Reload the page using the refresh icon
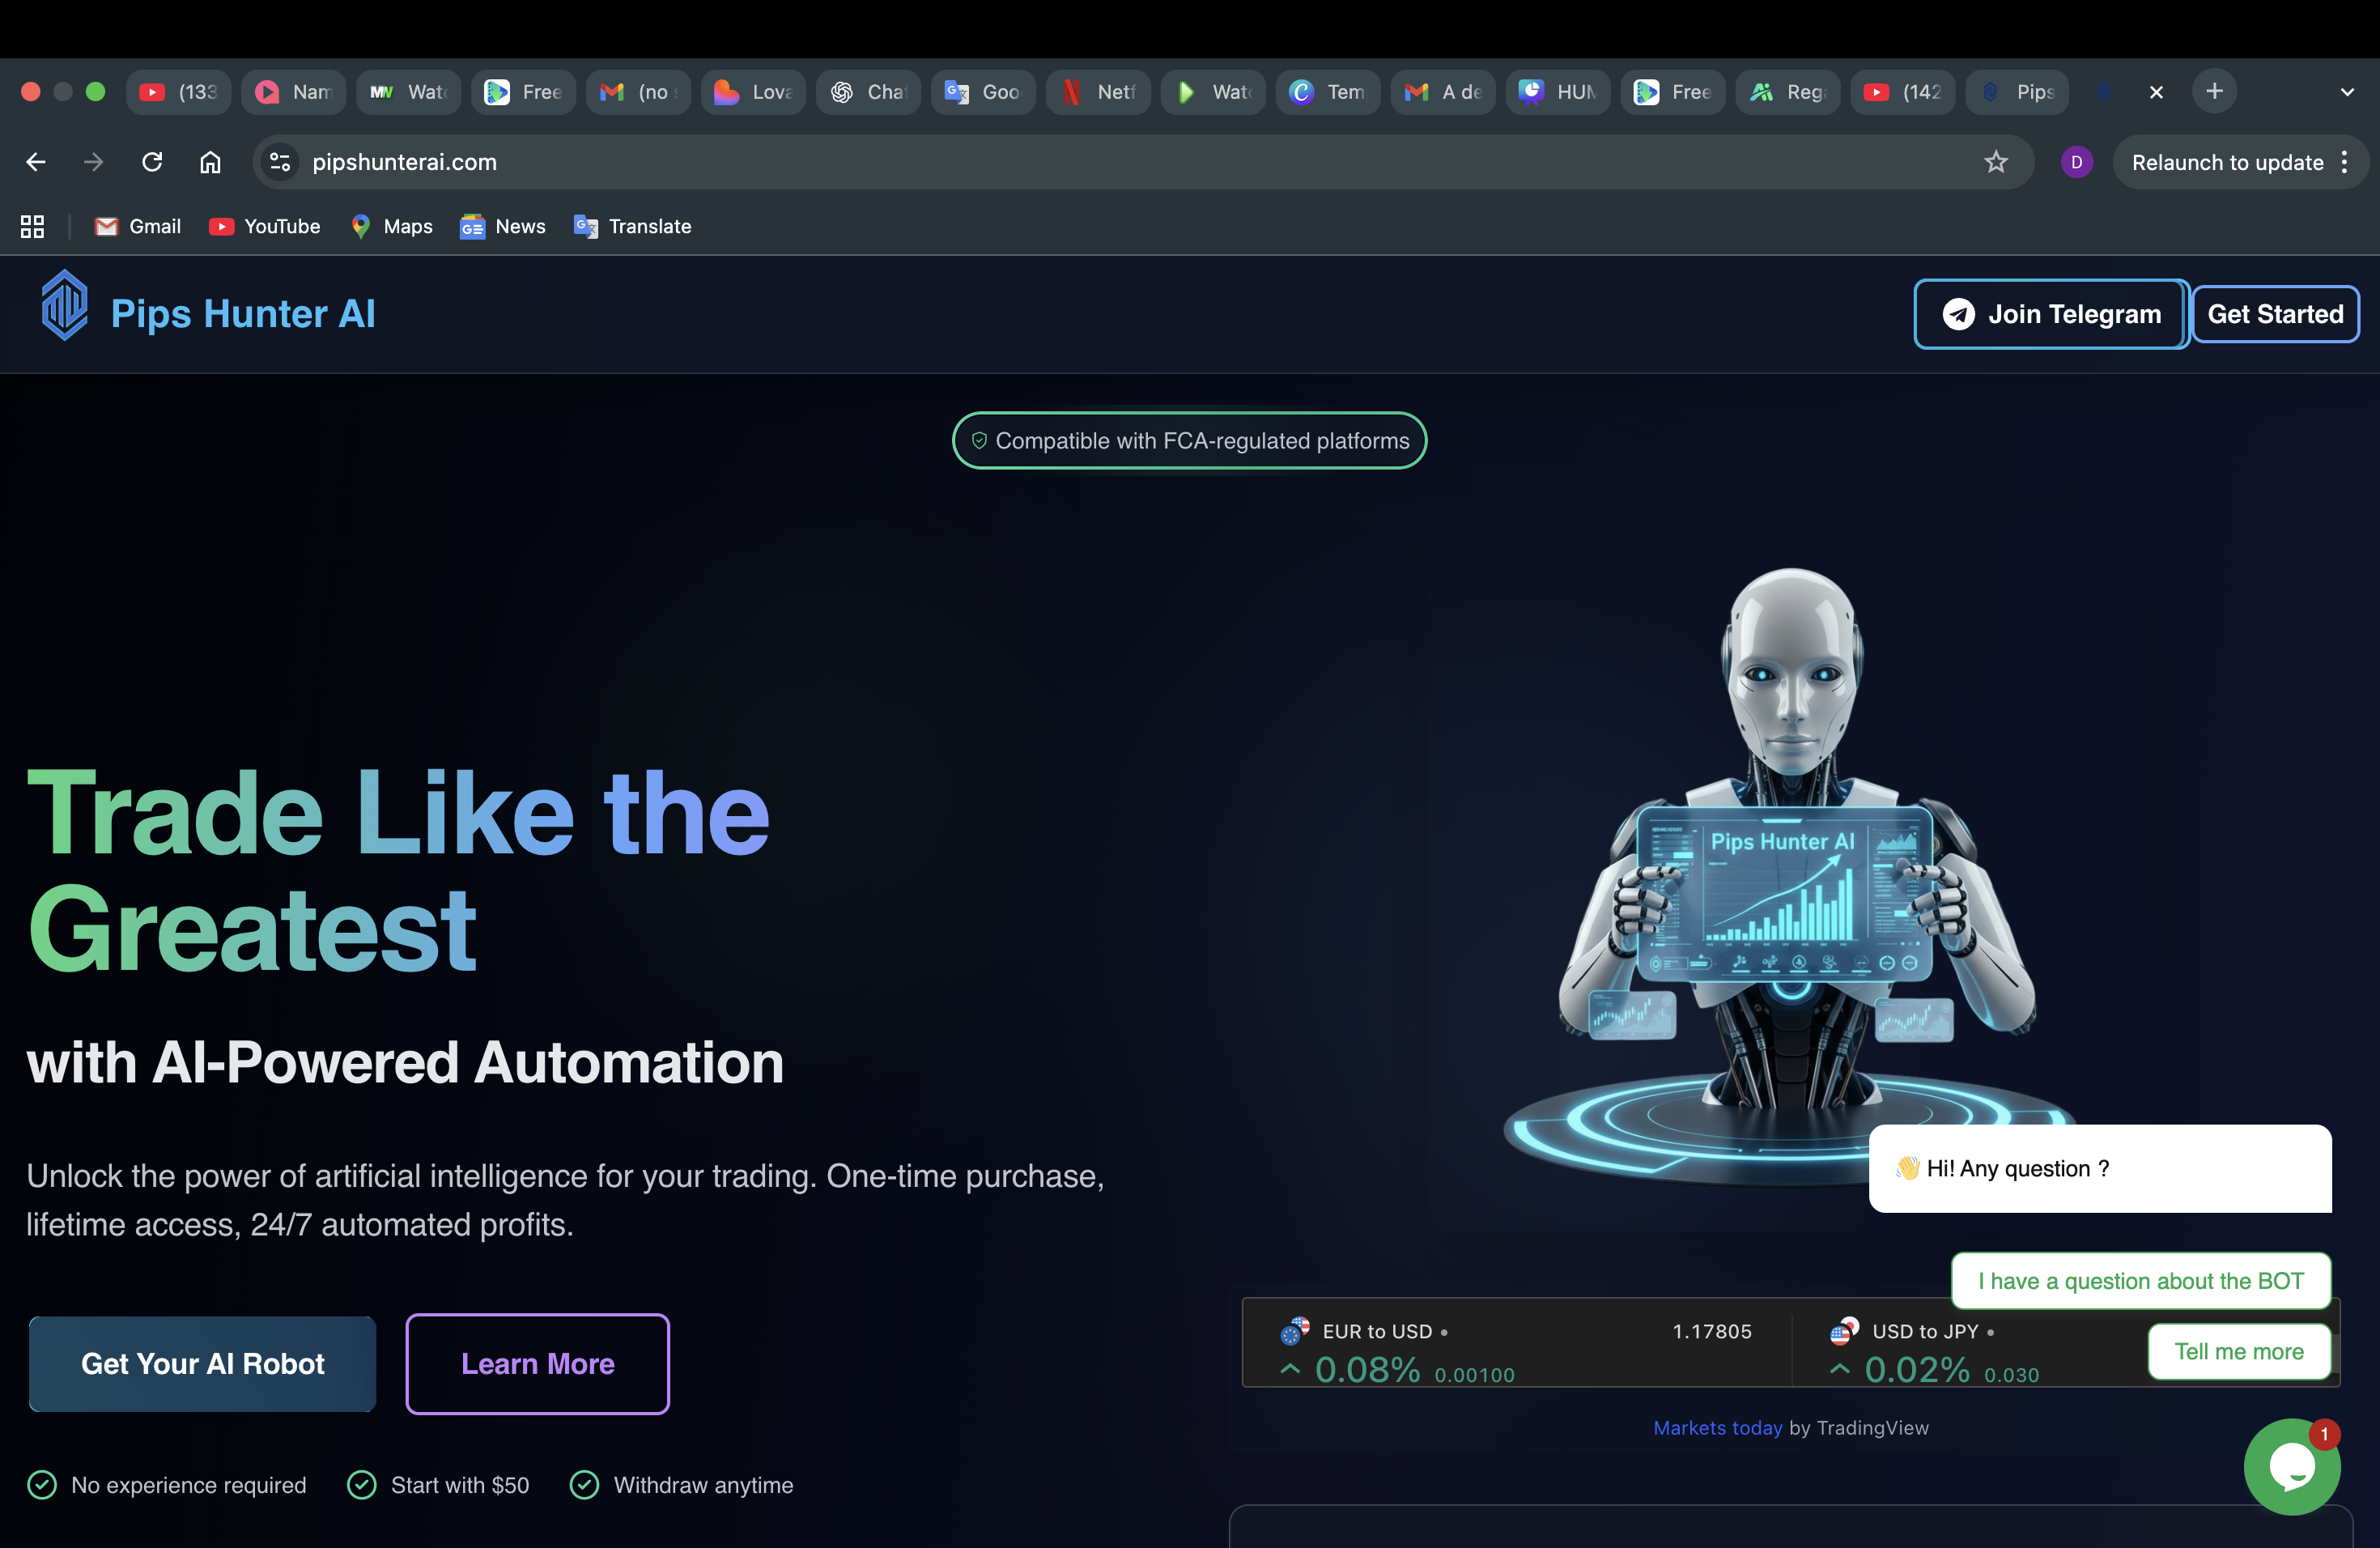The width and height of the screenshot is (2380, 1548). [152, 161]
